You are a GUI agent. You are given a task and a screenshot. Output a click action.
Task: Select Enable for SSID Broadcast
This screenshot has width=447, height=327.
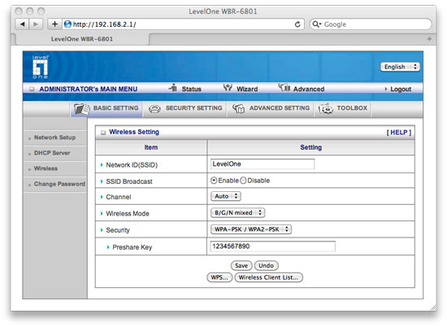pos(214,181)
